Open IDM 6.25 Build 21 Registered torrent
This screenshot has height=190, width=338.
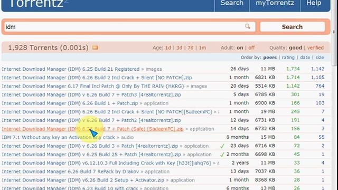[x=71, y=69]
